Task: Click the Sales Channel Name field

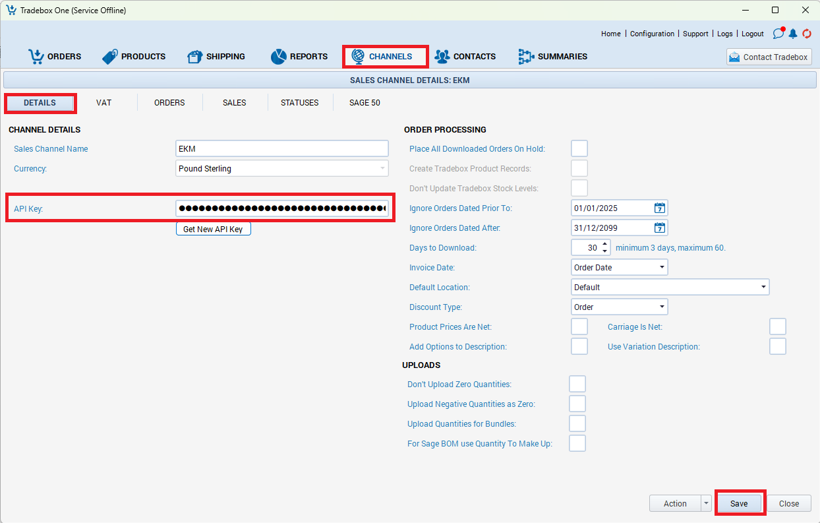Action: pos(282,149)
